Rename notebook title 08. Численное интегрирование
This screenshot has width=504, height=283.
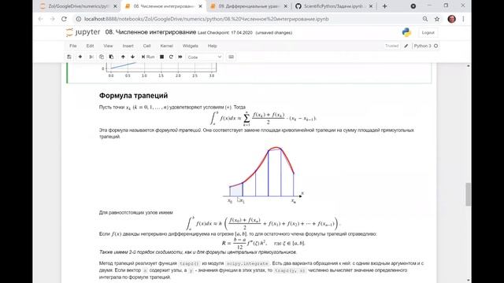[x=150, y=32]
